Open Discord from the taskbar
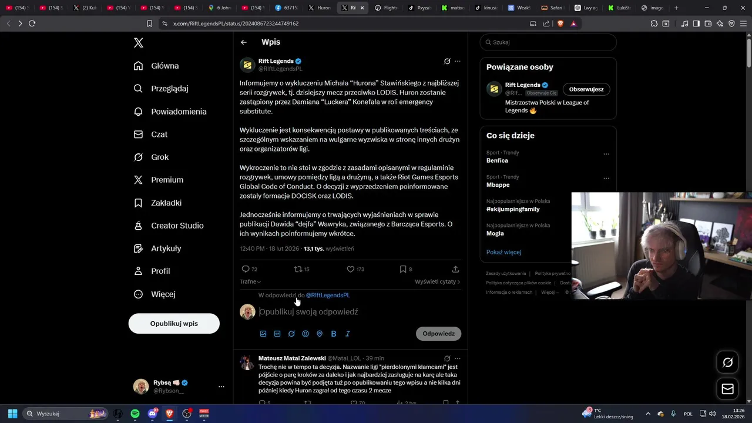 pos(153,414)
